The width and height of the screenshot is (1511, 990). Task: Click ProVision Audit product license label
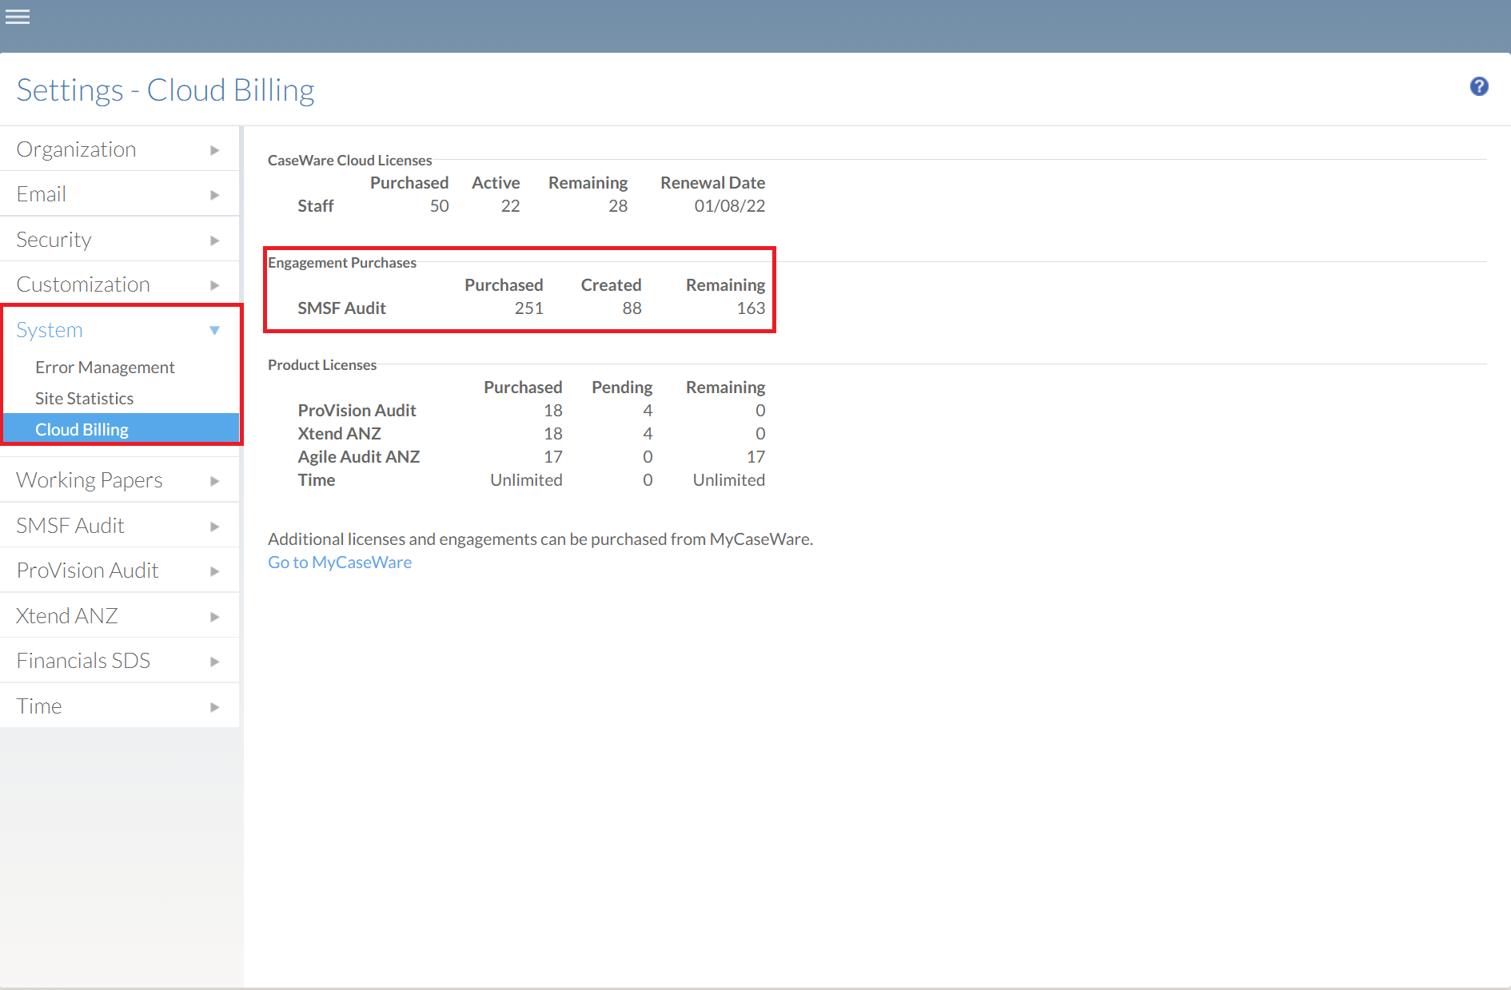pyautogui.click(x=357, y=411)
